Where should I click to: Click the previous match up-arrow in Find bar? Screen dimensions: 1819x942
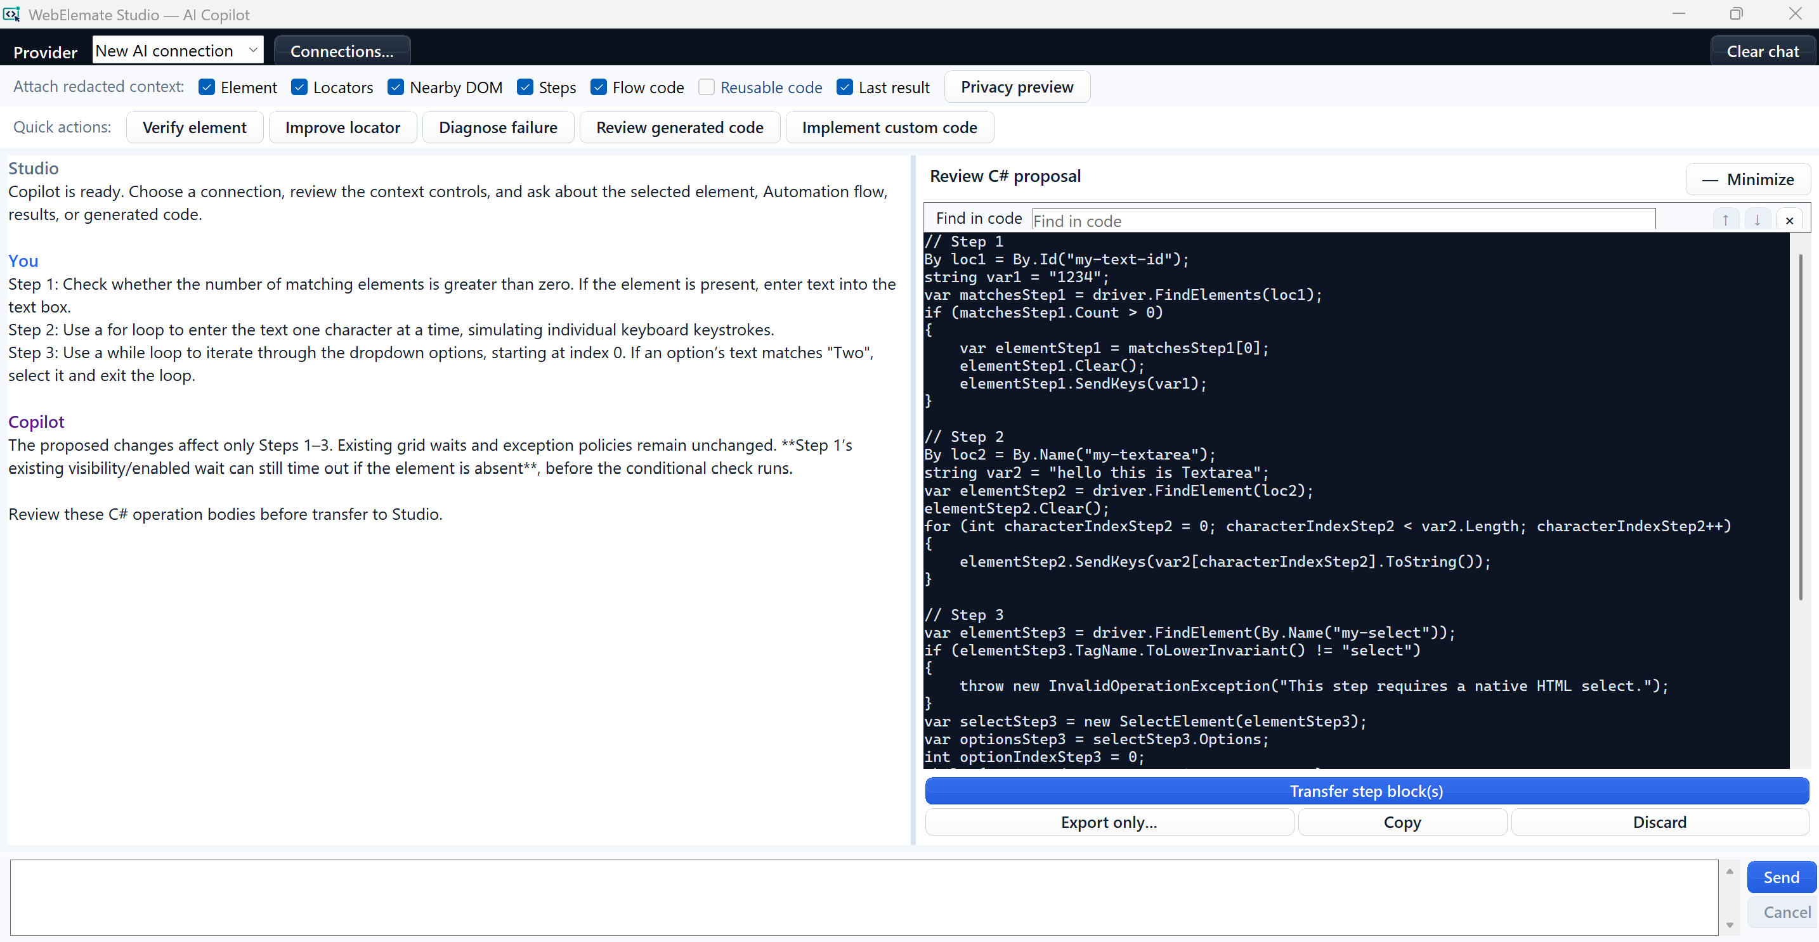pos(1724,220)
